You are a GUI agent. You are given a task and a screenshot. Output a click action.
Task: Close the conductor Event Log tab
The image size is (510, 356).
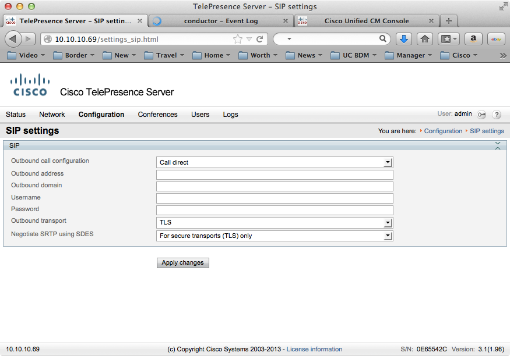(x=285, y=21)
